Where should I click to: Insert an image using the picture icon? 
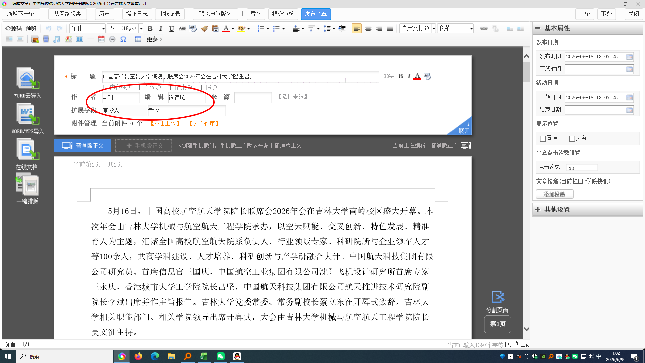tap(35, 39)
